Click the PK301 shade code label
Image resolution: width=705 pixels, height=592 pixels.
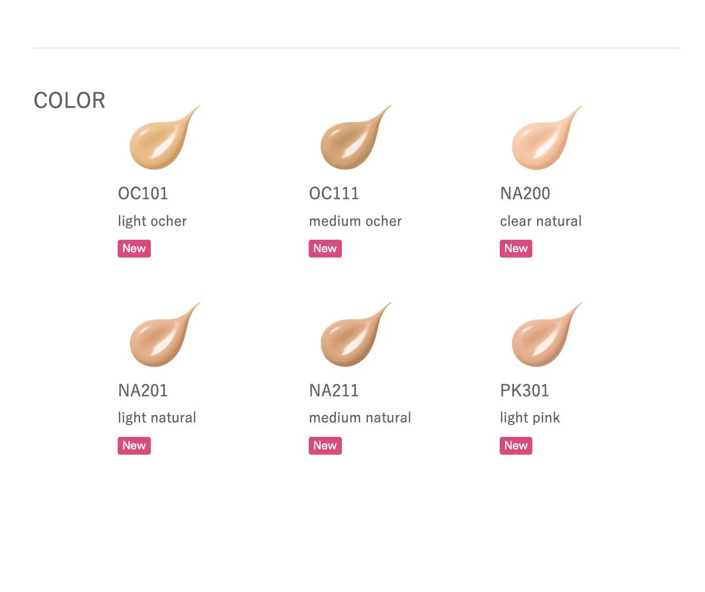coord(525,390)
